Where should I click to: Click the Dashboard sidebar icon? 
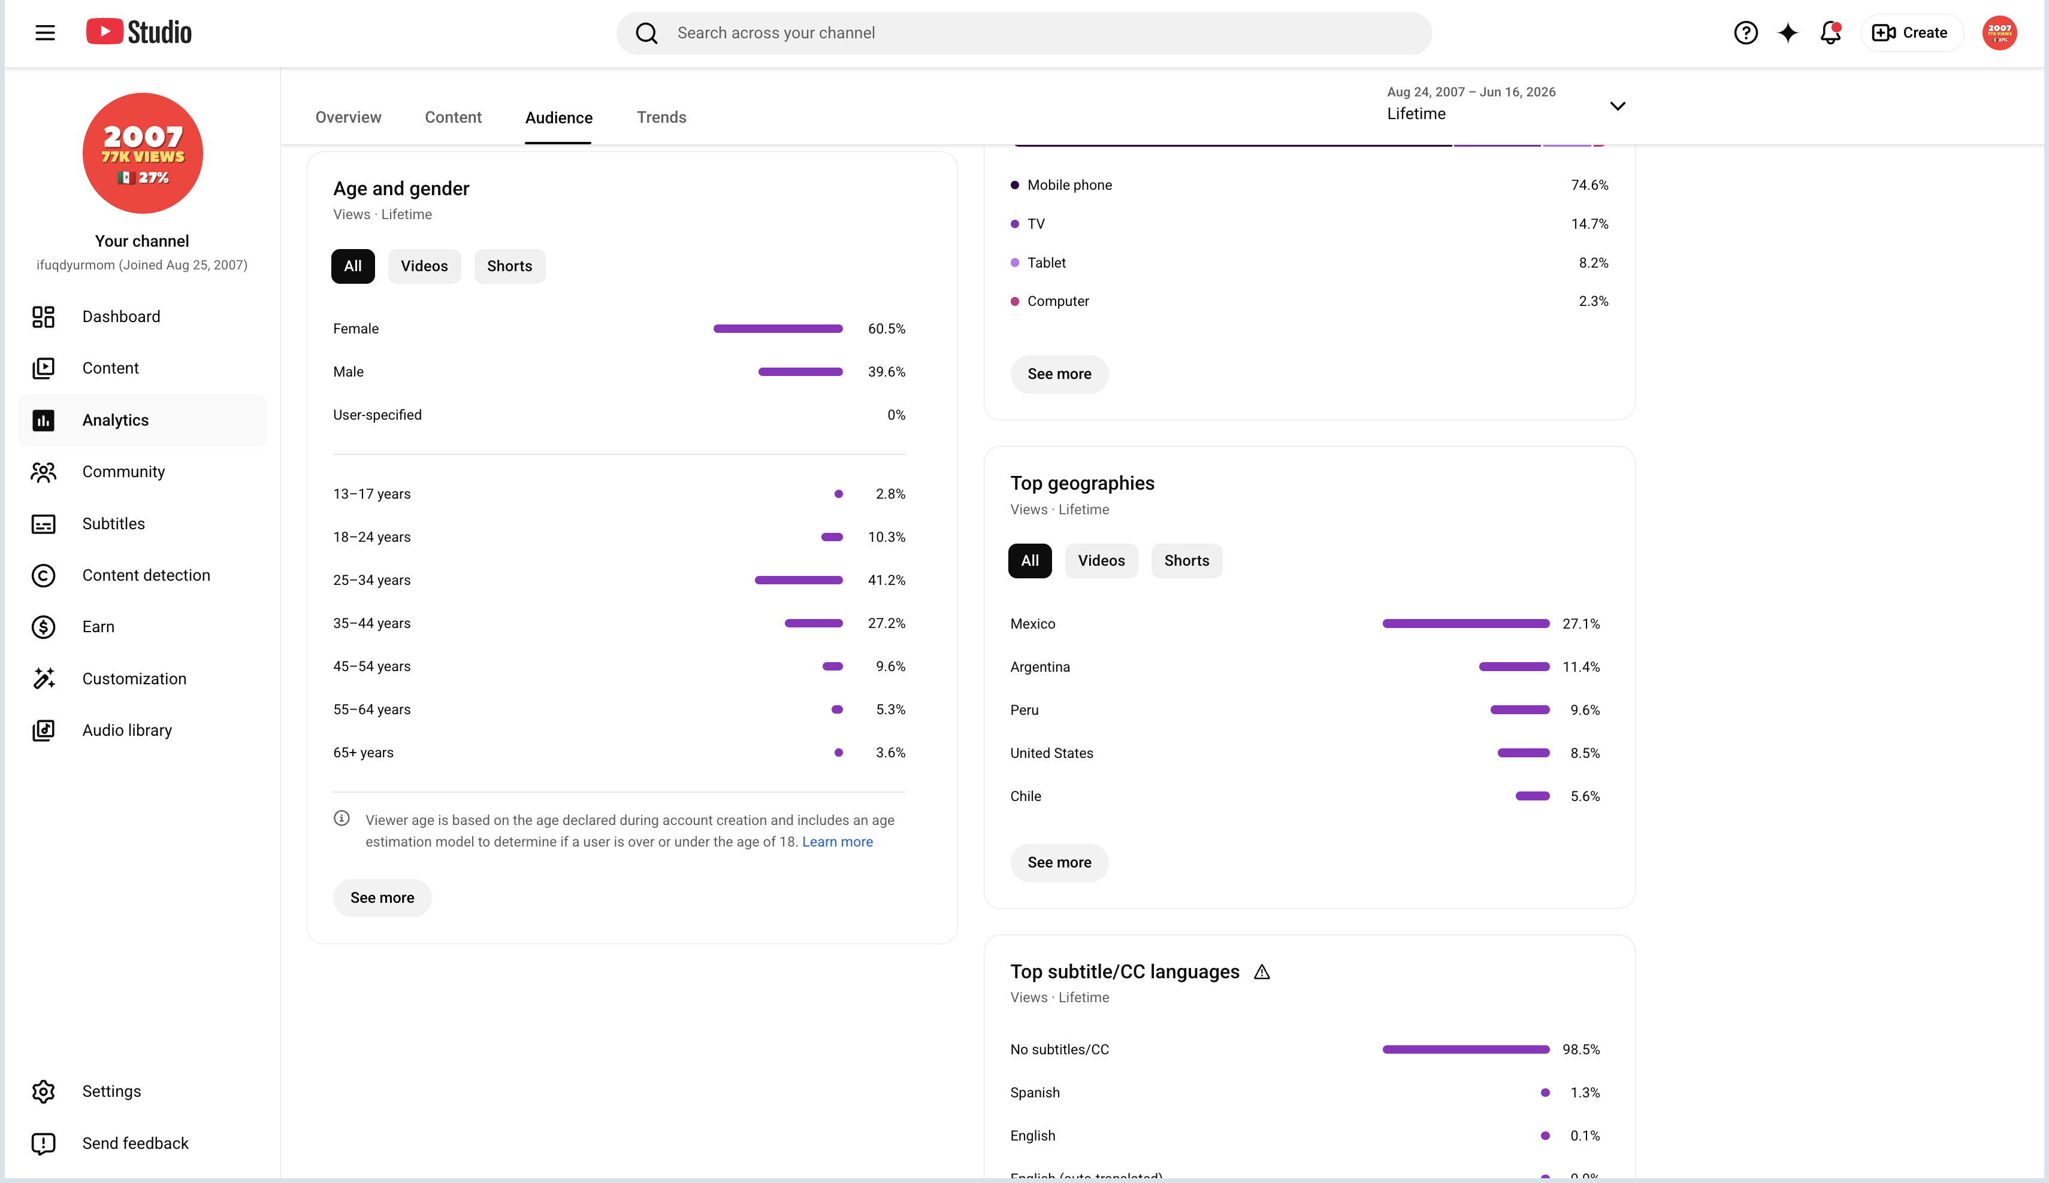click(x=43, y=317)
